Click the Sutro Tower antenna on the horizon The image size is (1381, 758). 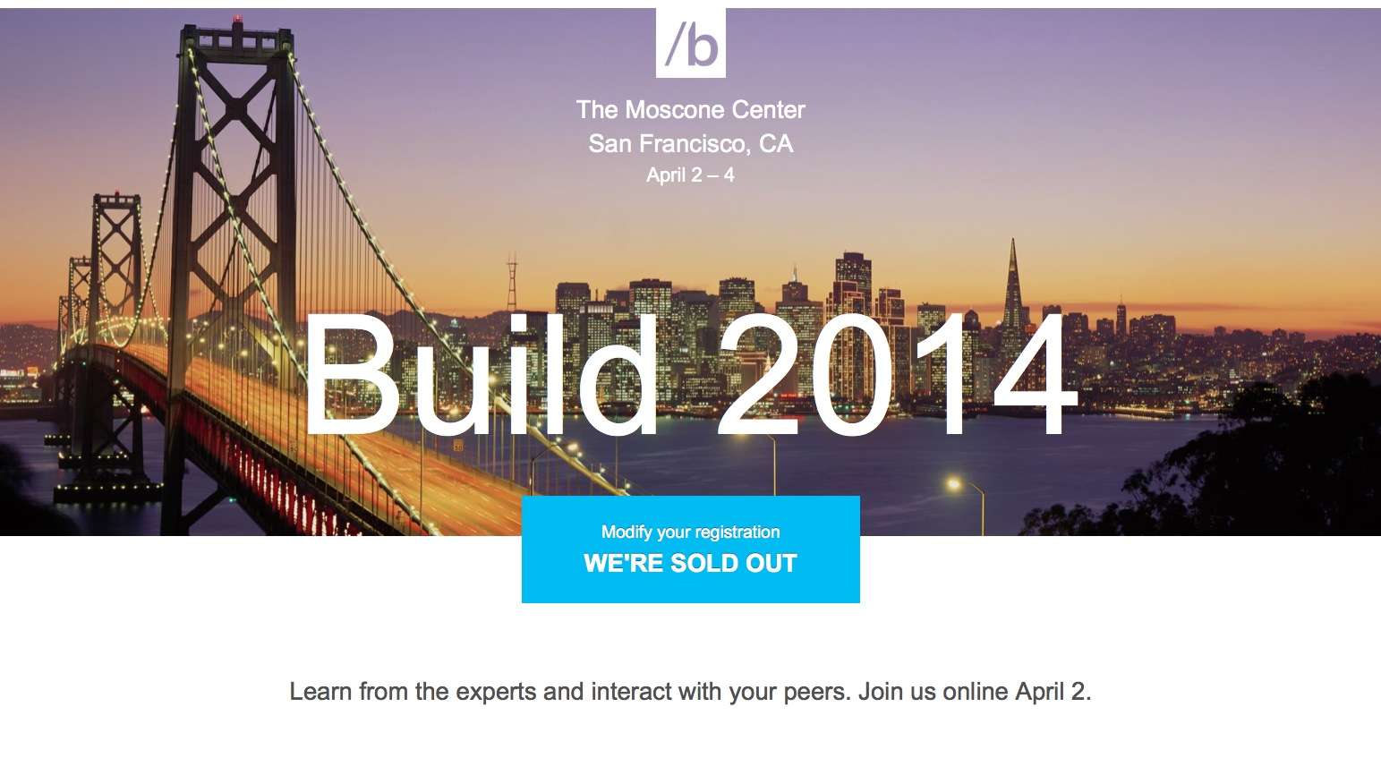(x=512, y=282)
